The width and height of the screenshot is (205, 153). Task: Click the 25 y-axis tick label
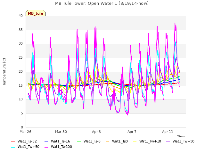pyautogui.click(x=20, y=57)
